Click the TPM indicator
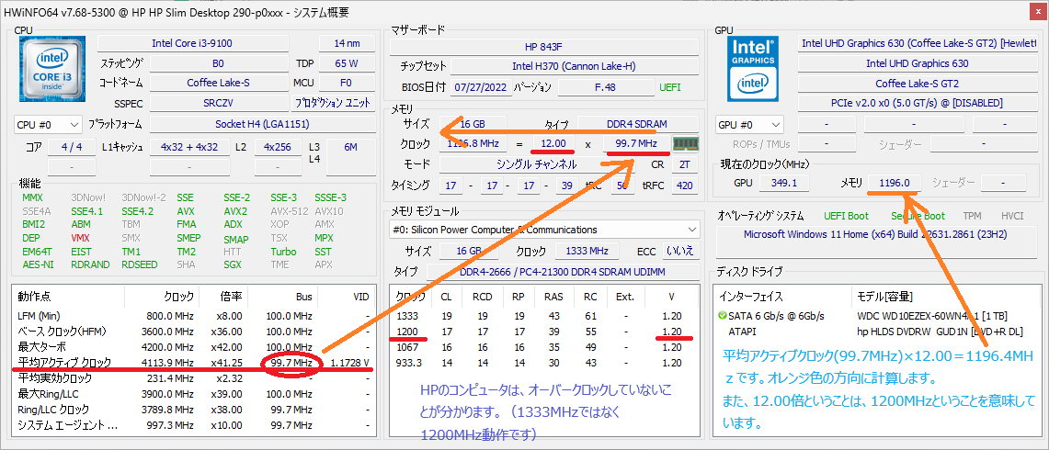Screen dimensions: 1049x450 972,216
